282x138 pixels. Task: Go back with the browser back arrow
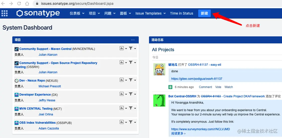coord(3,4)
